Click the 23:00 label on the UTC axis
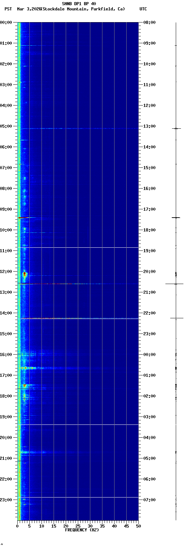Image resolution: width=191 pixels, height=548 pixels. 149,334
